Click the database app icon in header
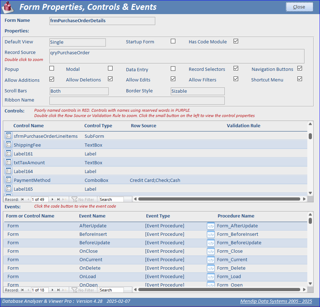The image size is (320, 307). click(8, 7)
